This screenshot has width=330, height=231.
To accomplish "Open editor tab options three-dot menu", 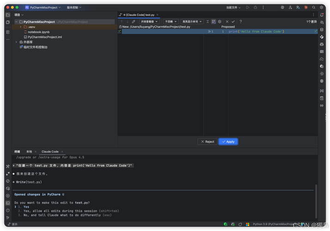I will [313, 15].
